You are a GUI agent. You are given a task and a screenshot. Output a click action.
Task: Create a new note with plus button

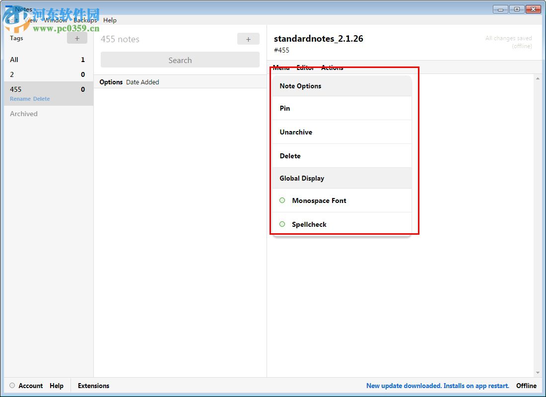click(248, 39)
